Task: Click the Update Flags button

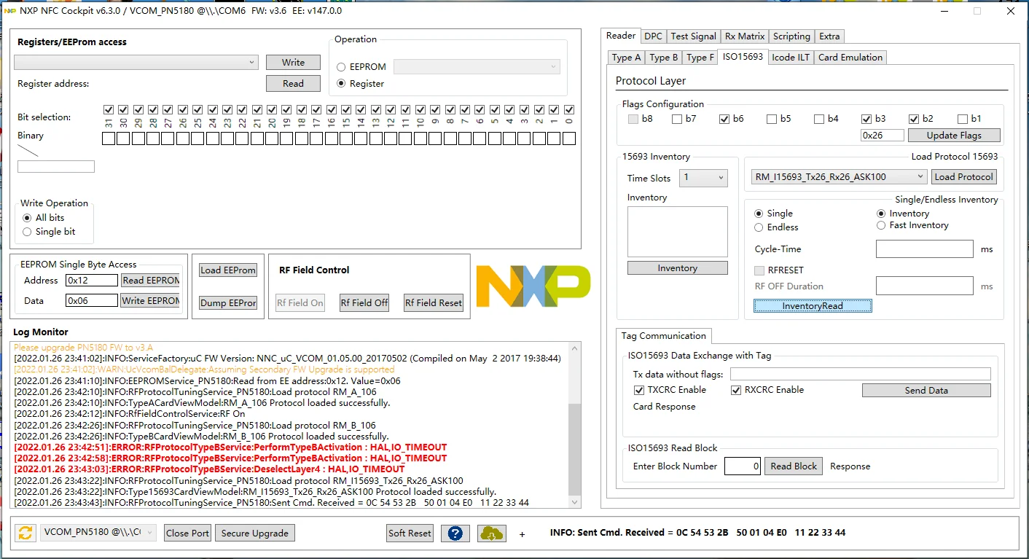Action: 954,136
